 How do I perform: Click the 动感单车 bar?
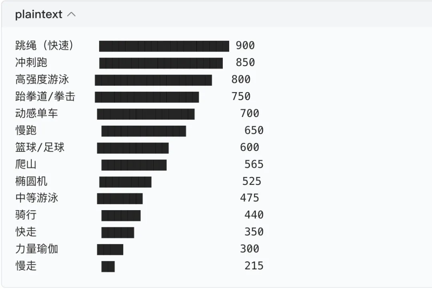[146, 114]
